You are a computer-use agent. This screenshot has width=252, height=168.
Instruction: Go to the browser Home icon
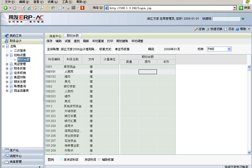pyautogui.click(x=35, y=8)
